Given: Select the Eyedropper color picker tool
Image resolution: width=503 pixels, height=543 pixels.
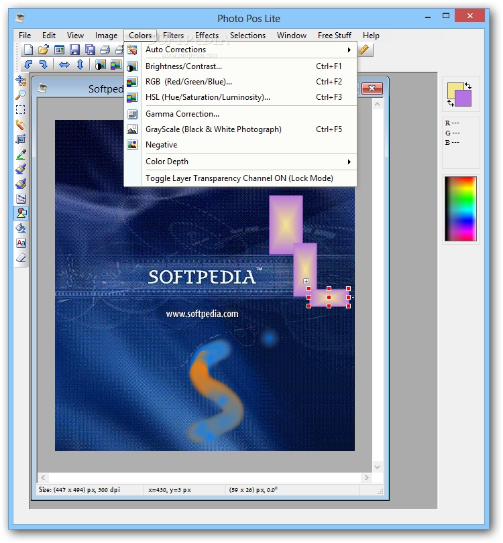Looking at the screenshot, I should click(x=21, y=154).
